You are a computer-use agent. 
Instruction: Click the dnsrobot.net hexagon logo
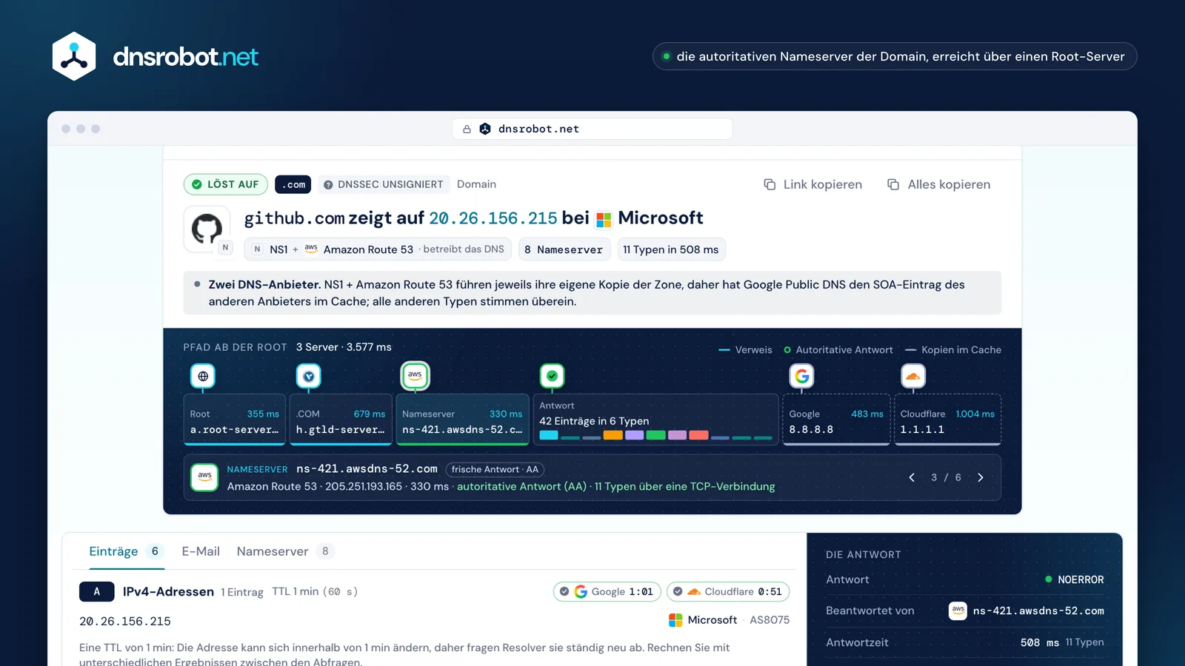click(74, 56)
